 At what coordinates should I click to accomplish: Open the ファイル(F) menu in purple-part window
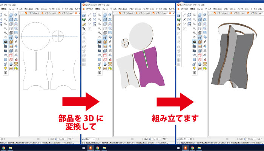click(x=90, y=9)
